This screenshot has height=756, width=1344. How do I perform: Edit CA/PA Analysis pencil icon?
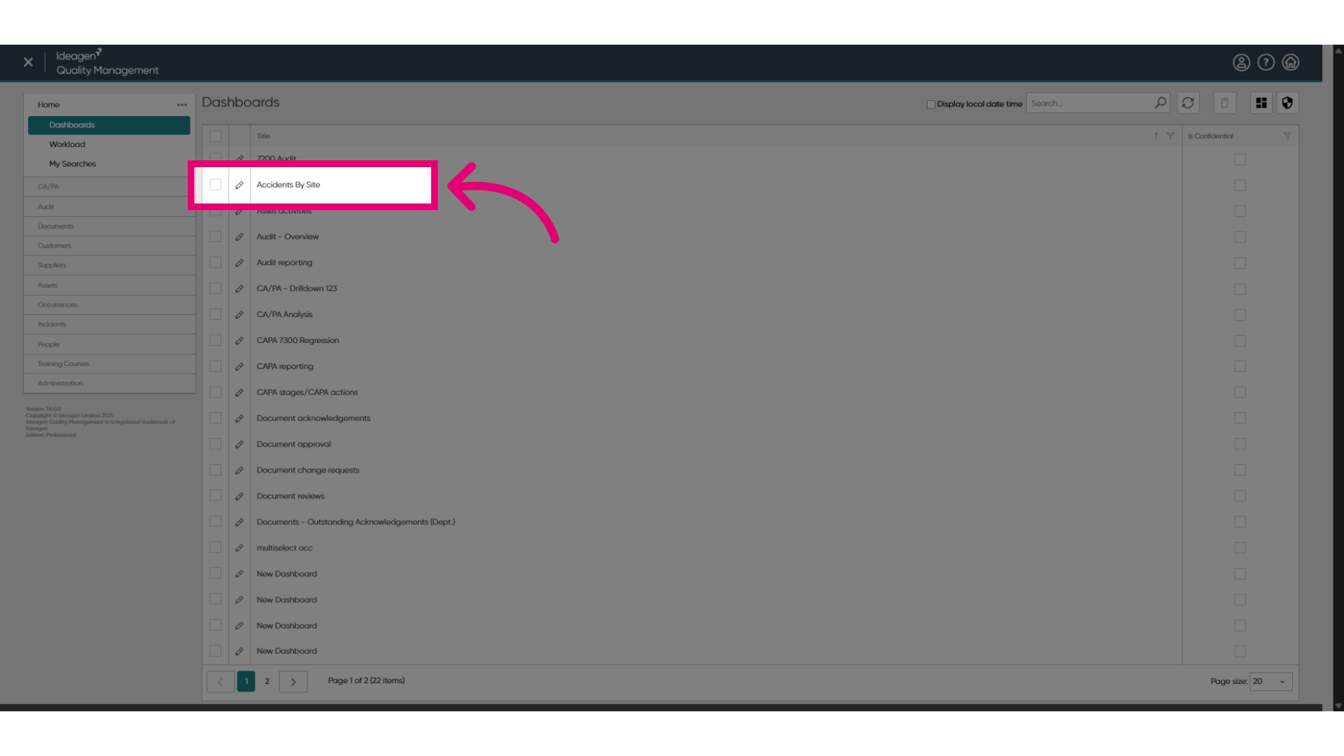[239, 314]
